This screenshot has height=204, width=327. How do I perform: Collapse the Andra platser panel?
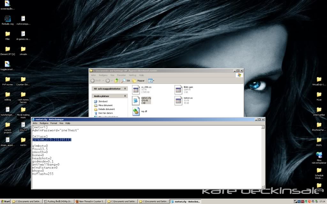(x=125, y=96)
